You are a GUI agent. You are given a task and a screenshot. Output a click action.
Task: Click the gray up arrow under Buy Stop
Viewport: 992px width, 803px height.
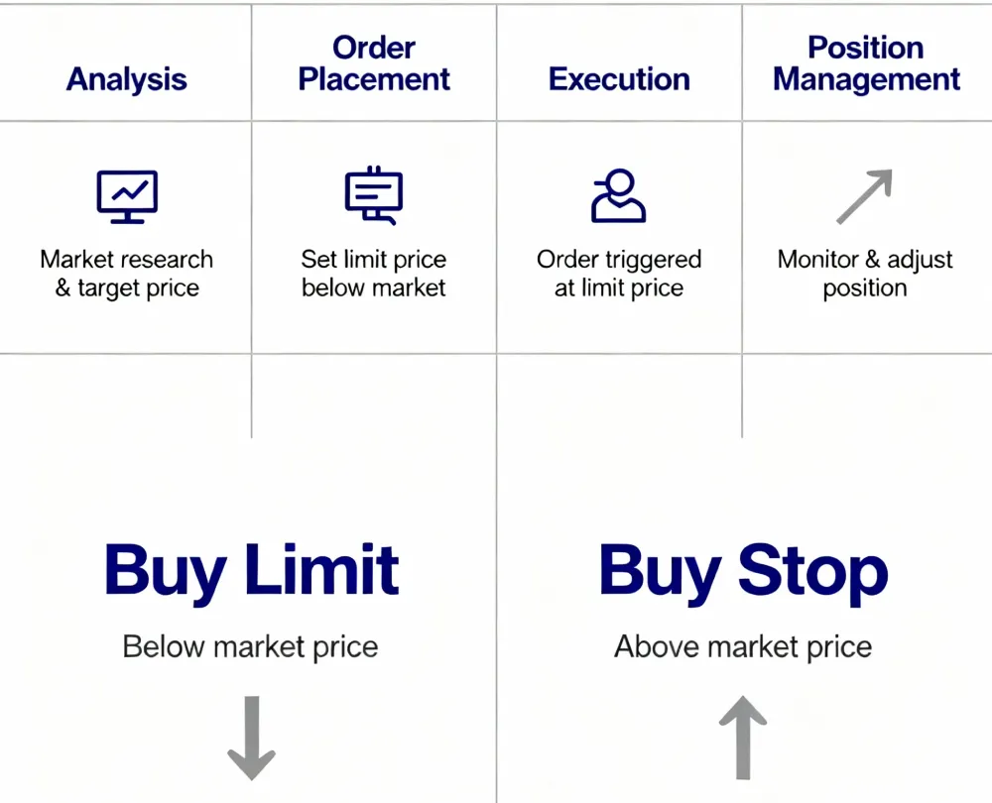point(743,738)
